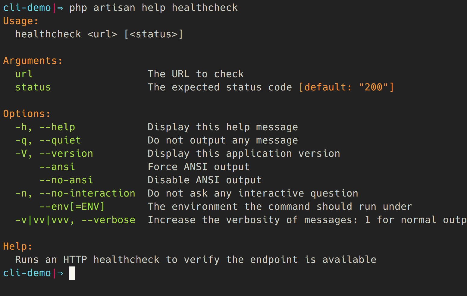Click the terminal cursor block at the prompt
This screenshot has width=467, height=296.
(x=72, y=273)
